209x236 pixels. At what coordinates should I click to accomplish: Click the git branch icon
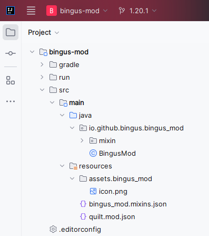pos(122,11)
